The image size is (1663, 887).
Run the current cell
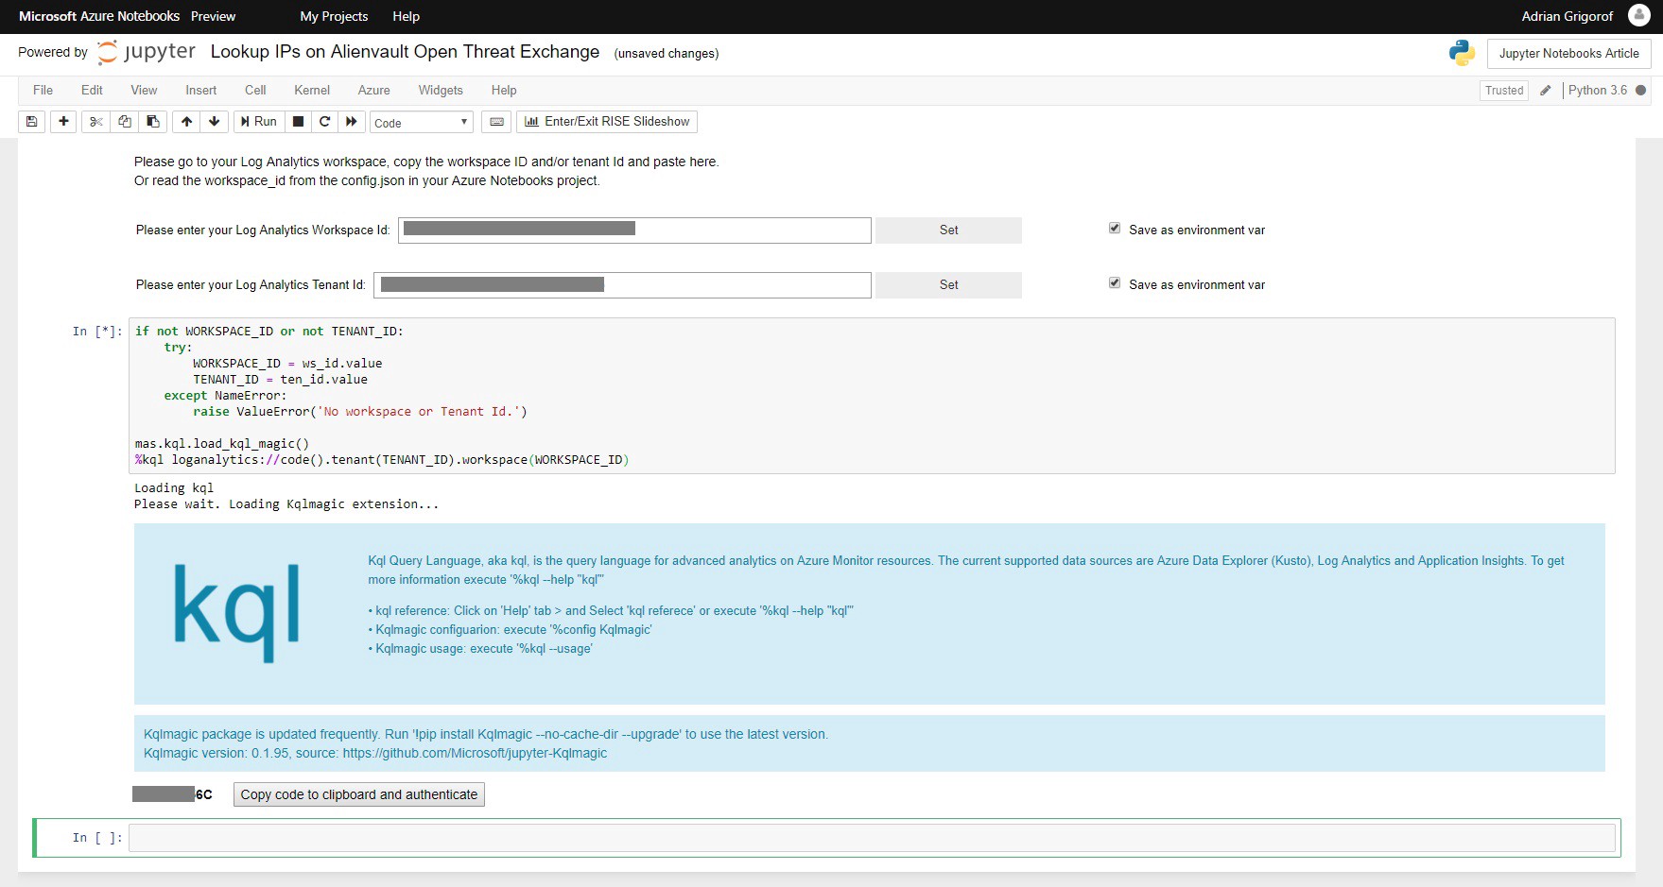coord(258,122)
